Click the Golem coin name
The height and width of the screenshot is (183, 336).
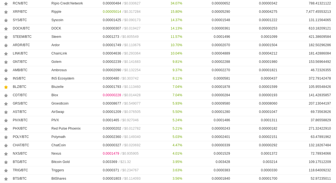tap(56, 62)
